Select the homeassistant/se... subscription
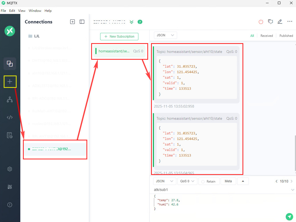296x222 pixels. [119, 51]
